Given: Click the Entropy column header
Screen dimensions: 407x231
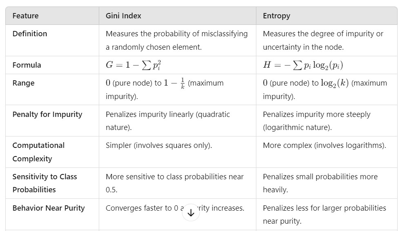Looking at the screenshot, I should tap(276, 16).
